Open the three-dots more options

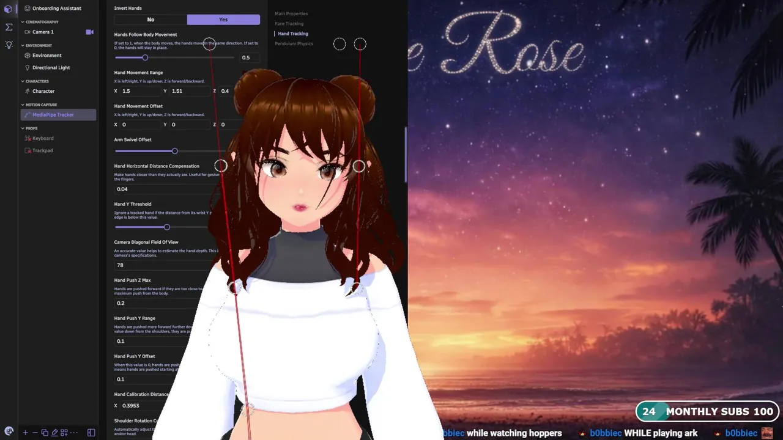click(73, 433)
